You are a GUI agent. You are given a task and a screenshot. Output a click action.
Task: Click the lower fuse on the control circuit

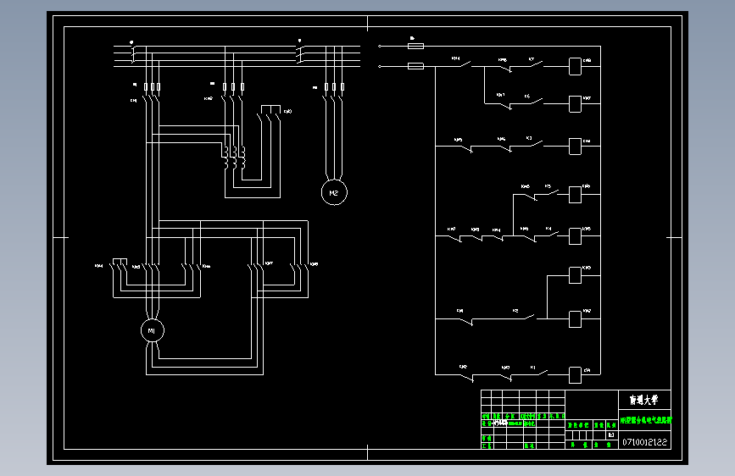tap(415, 66)
